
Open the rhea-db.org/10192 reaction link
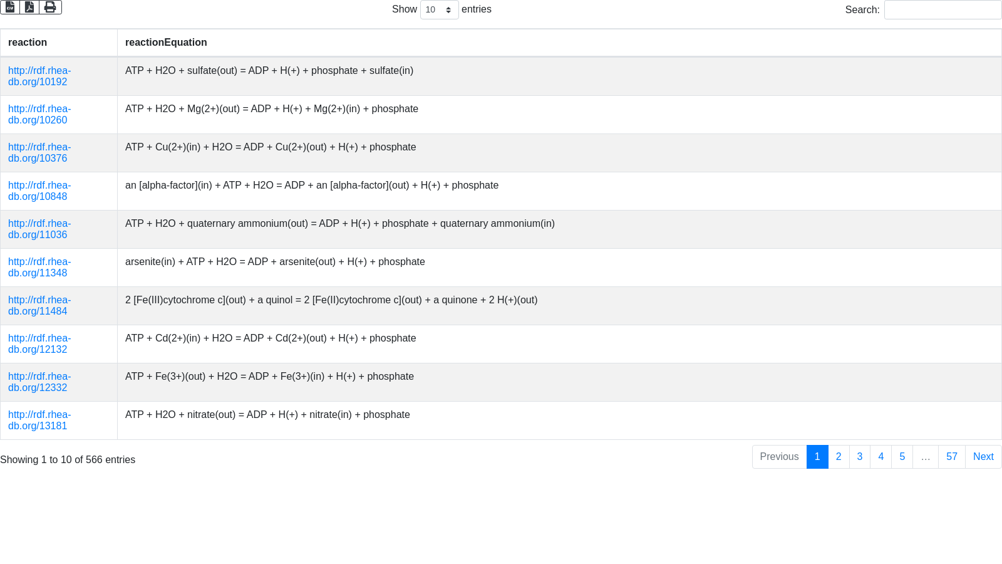(39, 76)
